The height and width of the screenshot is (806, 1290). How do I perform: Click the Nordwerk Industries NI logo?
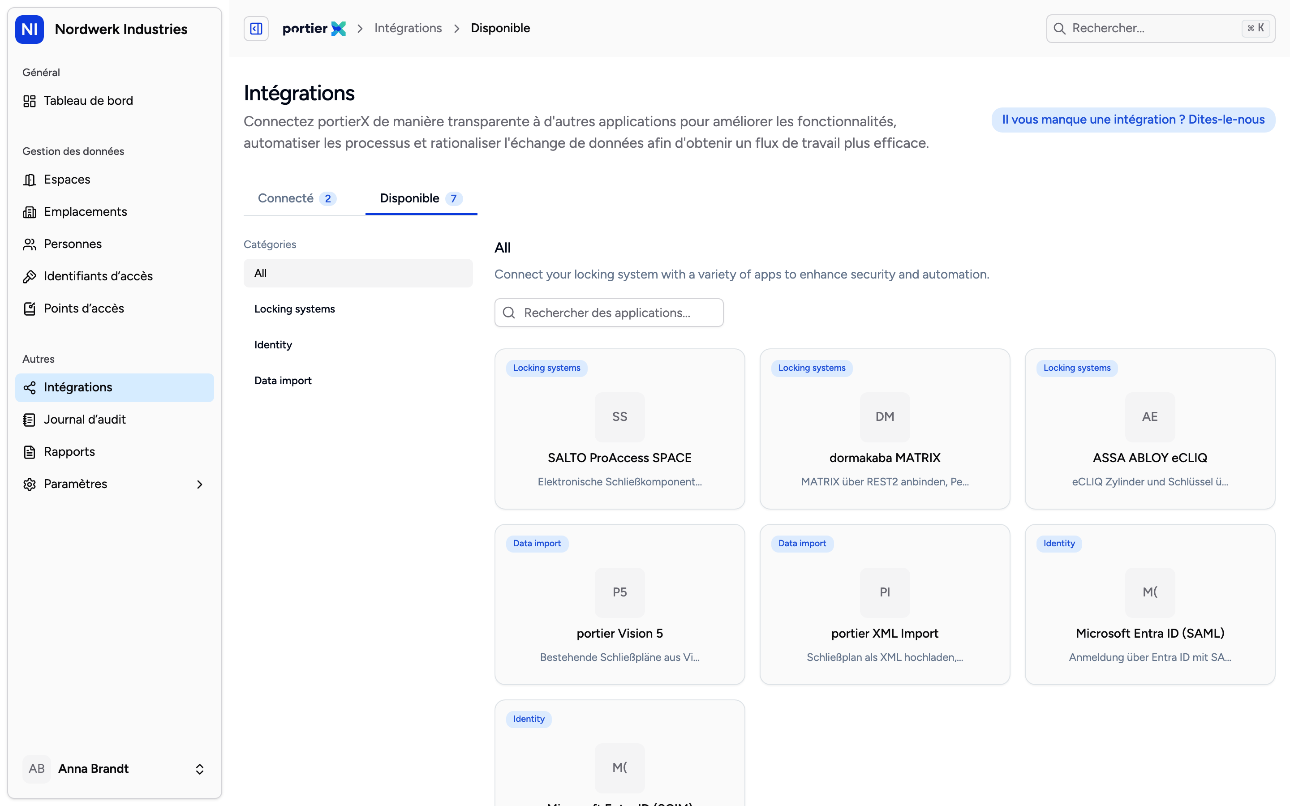click(29, 29)
